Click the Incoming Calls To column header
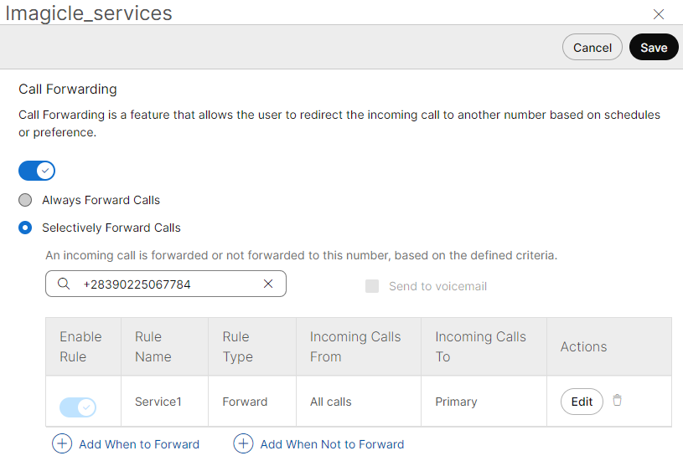Viewport: 683px width, 466px height. [x=480, y=346]
